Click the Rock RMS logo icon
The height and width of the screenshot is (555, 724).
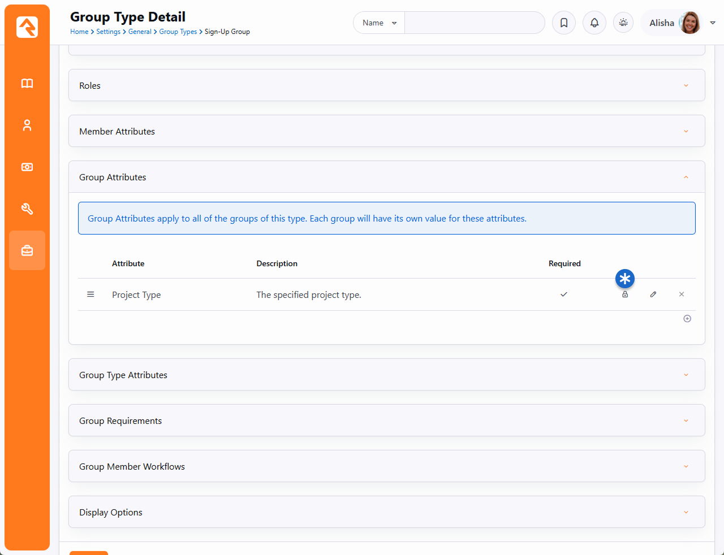click(27, 27)
